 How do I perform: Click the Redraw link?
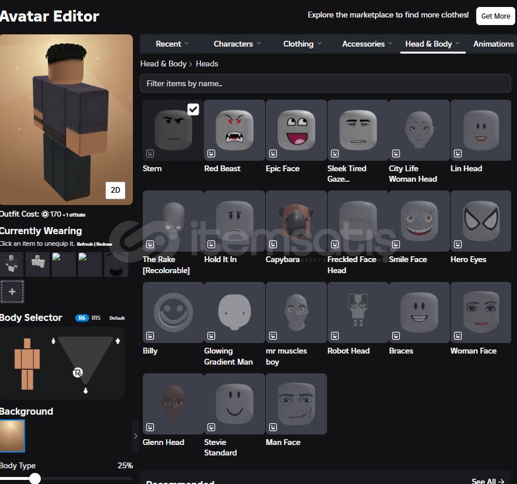pyautogui.click(x=104, y=244)
